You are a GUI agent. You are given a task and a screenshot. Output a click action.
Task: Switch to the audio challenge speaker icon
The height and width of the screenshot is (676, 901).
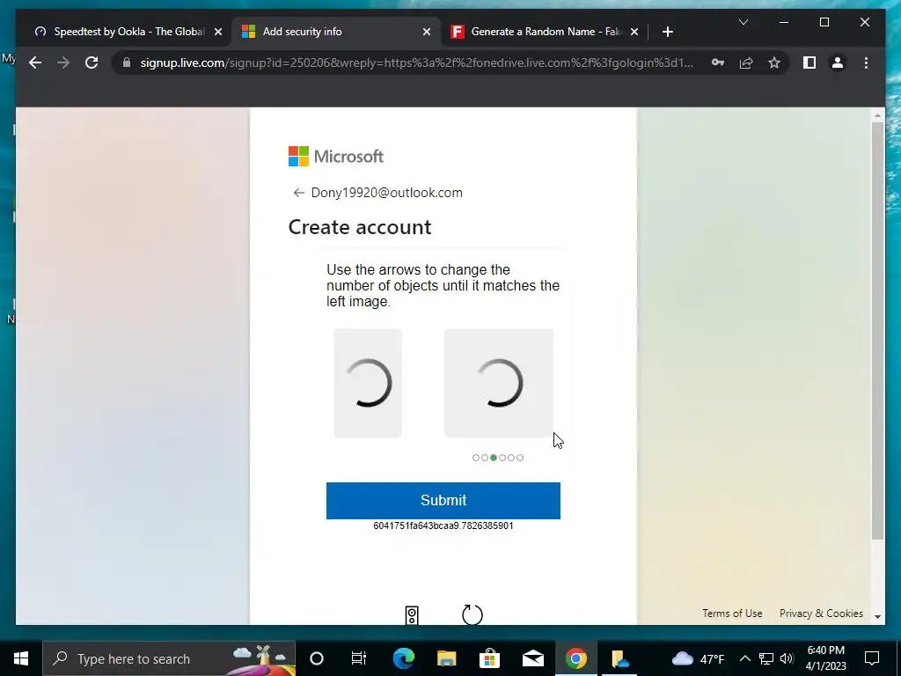point(412,615)
